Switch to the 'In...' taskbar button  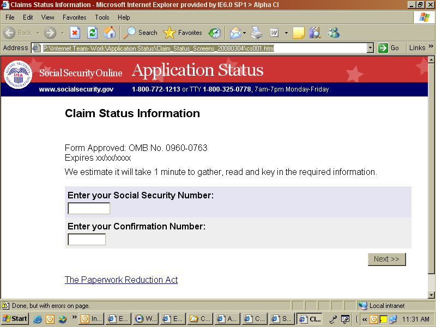[x=92, y=319]
